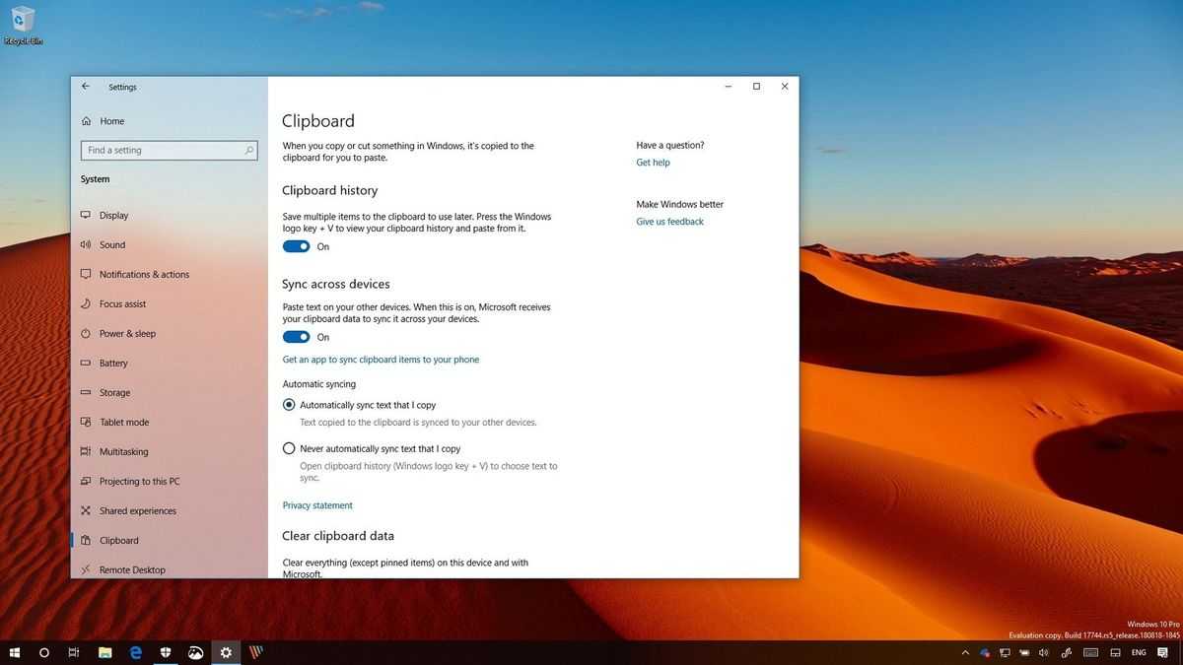Open Windows Security shield on the taskbar
Screen dimensions: 1183x665
point(166,652)
